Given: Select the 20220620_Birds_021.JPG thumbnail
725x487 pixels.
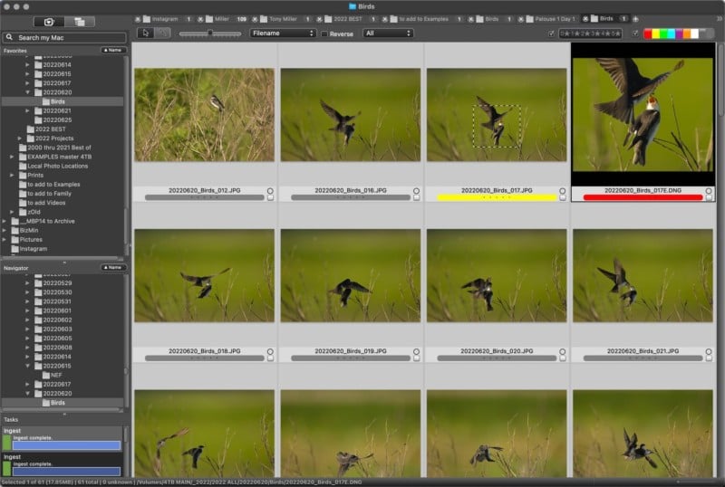Looking at the screenshot, I should coord(643,276).
